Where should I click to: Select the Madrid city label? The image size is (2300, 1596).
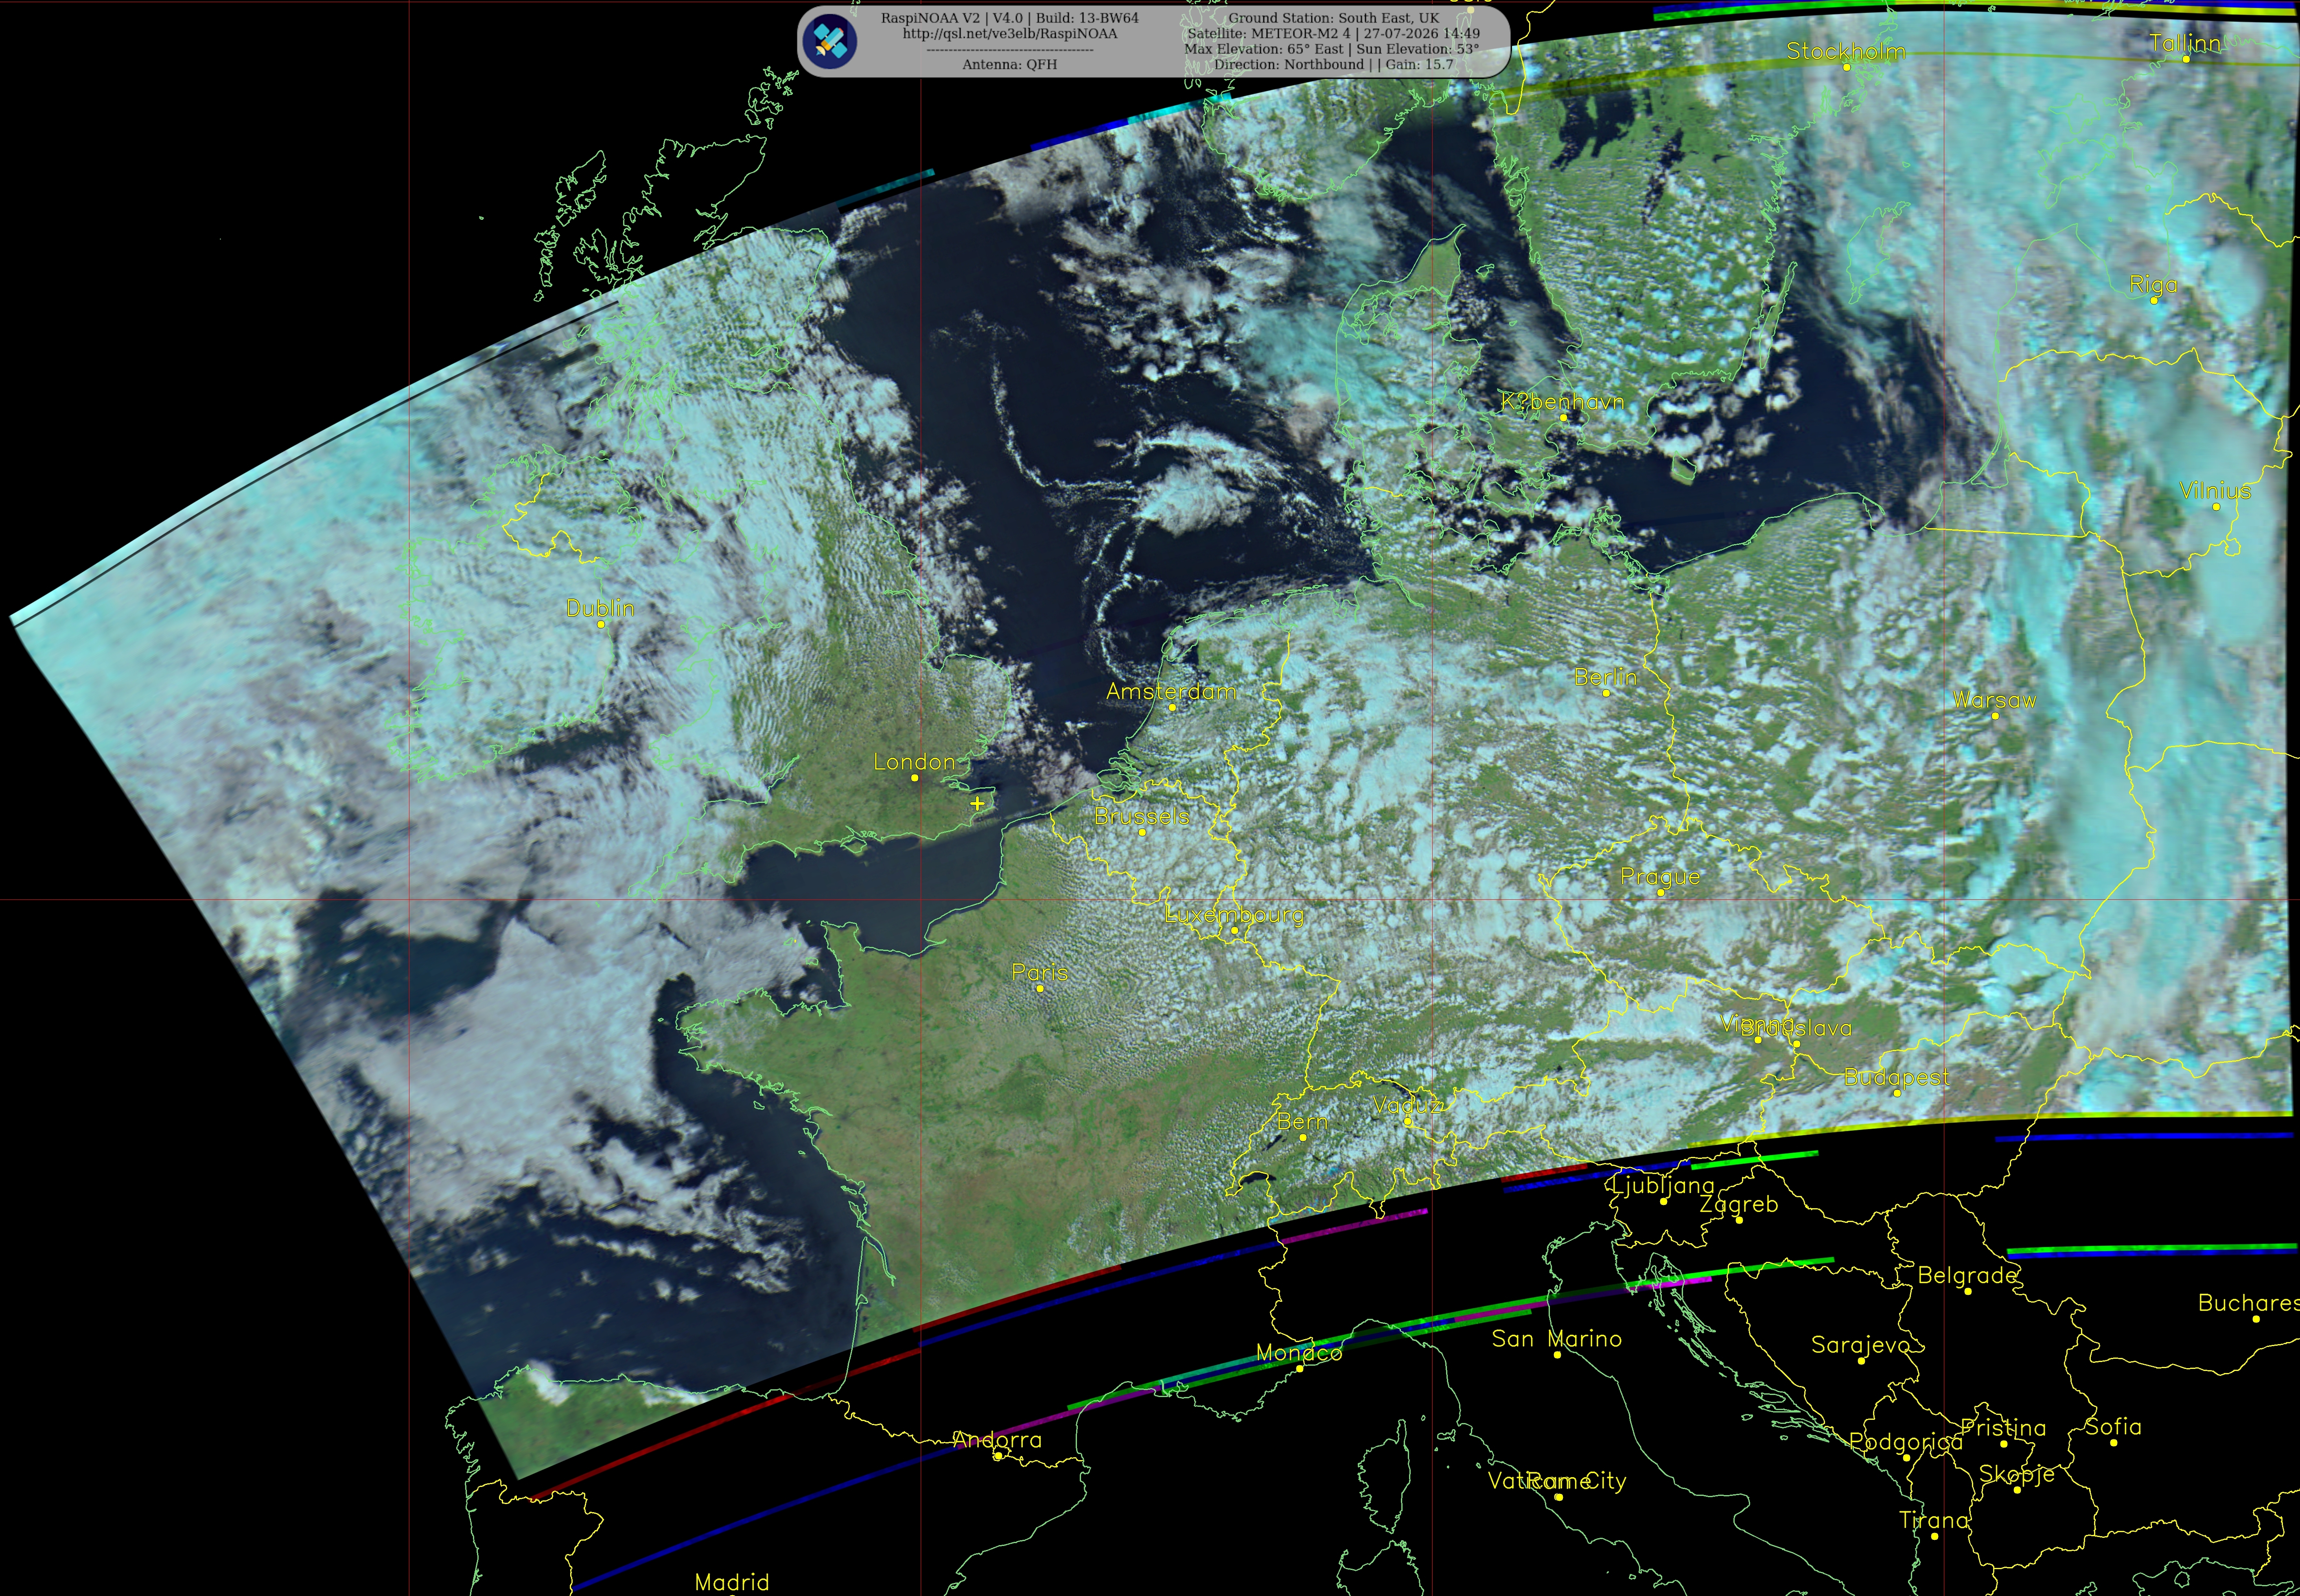click(732, 1582)
